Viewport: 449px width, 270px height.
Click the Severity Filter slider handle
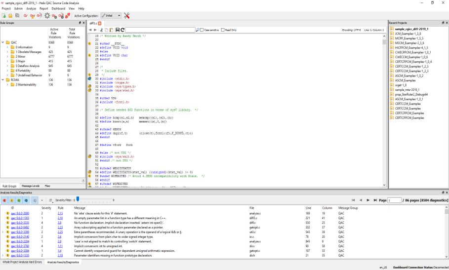(x=78, y=200)
